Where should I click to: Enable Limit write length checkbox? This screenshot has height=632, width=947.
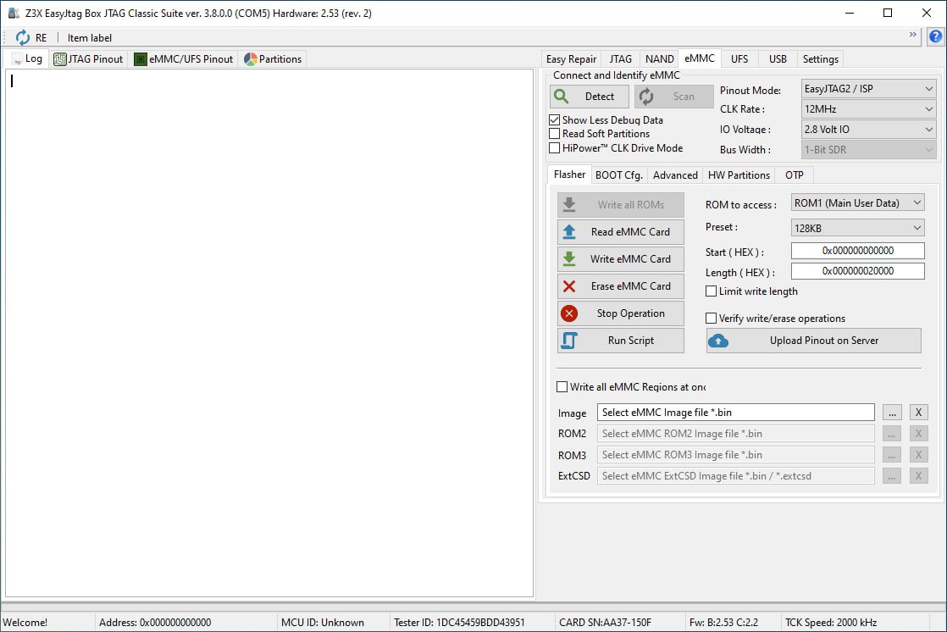tap(711, 291)
